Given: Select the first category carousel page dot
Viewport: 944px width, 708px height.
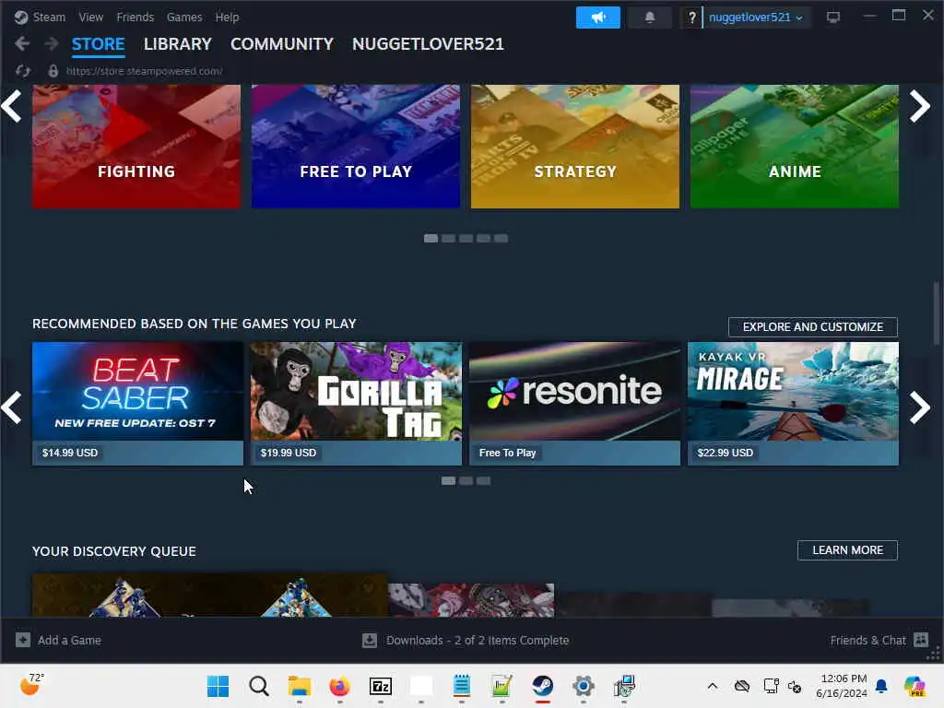Looking at the screenshot, I should coord(431,239).
